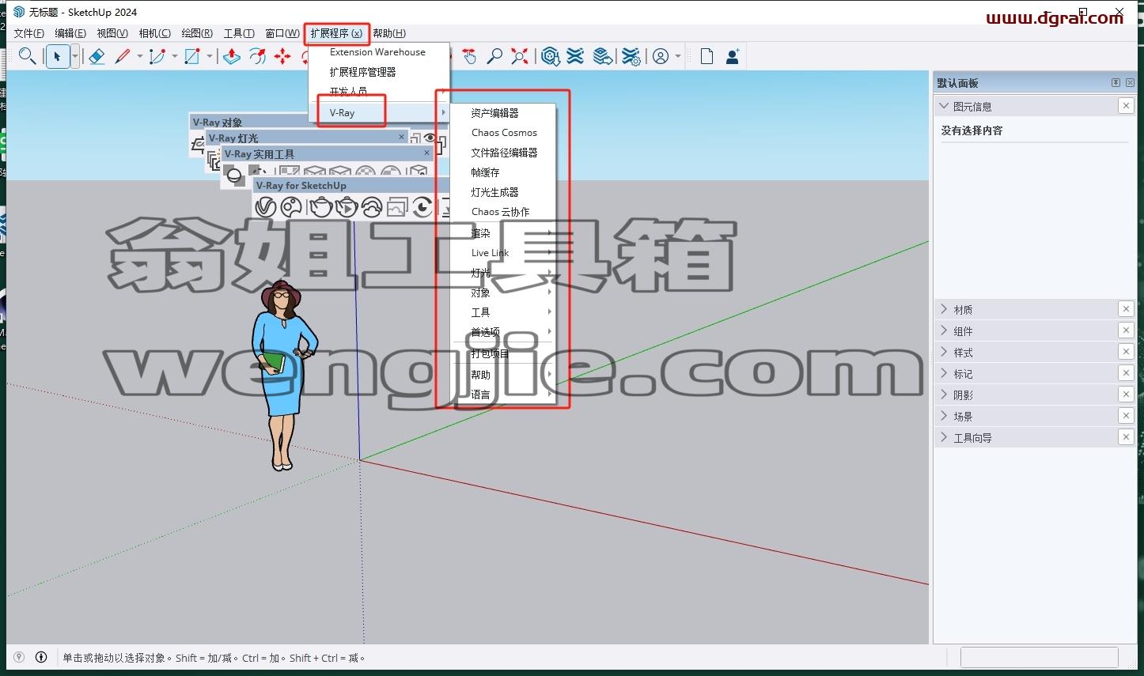Select 灯光生成器 in V-Ray submenu
The width and height of the screenshot is (1144, 676).
coord(494,192)
